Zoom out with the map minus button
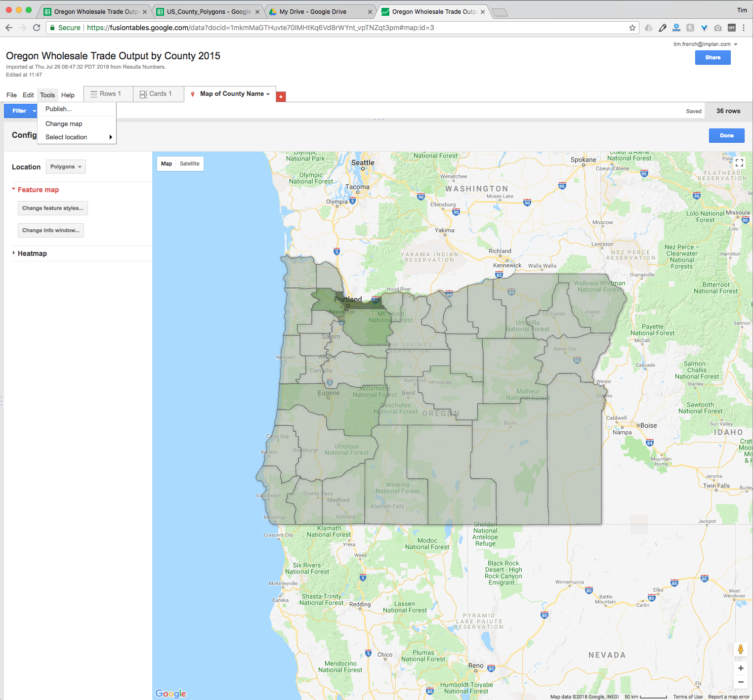This screenshot has height=700, width=753. coord(741,682)
